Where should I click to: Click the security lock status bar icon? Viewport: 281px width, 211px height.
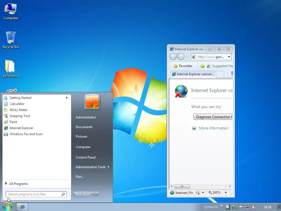click(x=198, y=193)
